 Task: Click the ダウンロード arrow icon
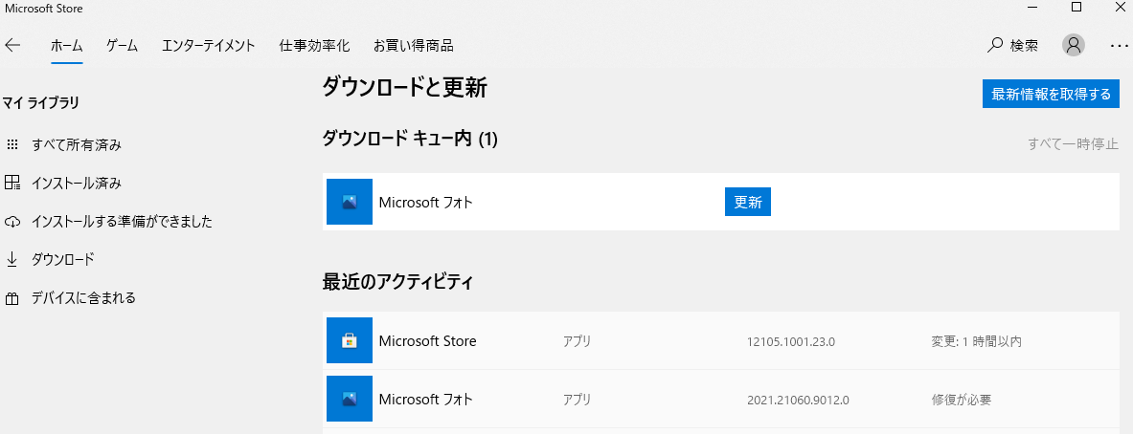pos(11,259)
